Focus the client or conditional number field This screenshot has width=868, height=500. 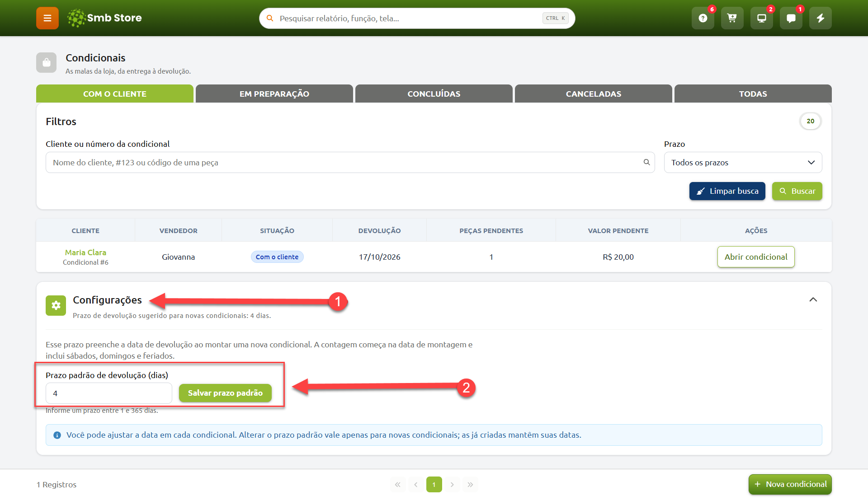click(350, 163)
